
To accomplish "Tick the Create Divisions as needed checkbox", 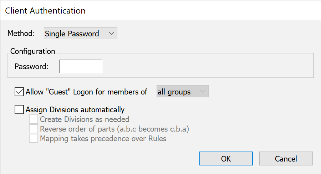I will 34,119.
